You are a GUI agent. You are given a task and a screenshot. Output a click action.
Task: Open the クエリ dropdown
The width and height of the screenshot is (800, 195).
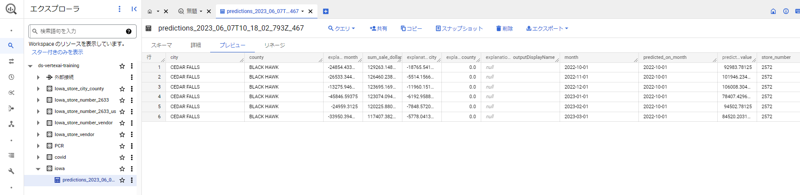[x=342, y=28]
